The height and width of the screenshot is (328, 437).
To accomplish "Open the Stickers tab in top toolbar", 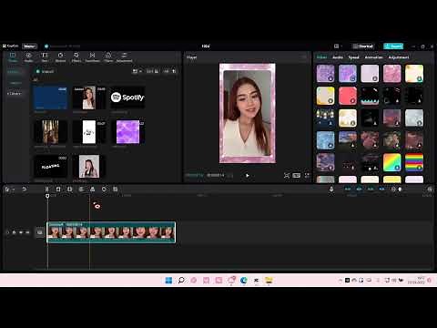I will pos(60,56).
